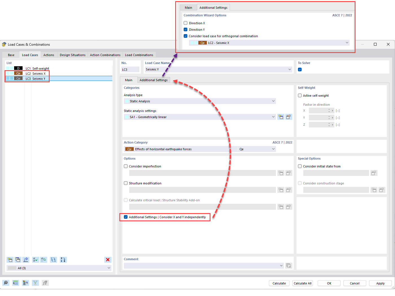This screenshot has height=296, width=395.
Task: Delete selected load case with red X
Action: pos(108,260)
